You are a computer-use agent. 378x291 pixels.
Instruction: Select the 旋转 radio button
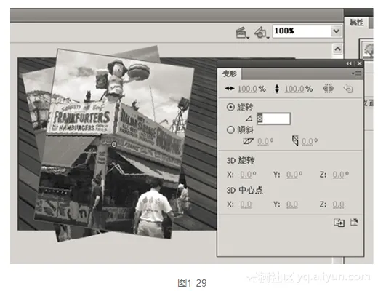(x=230, y=107)
